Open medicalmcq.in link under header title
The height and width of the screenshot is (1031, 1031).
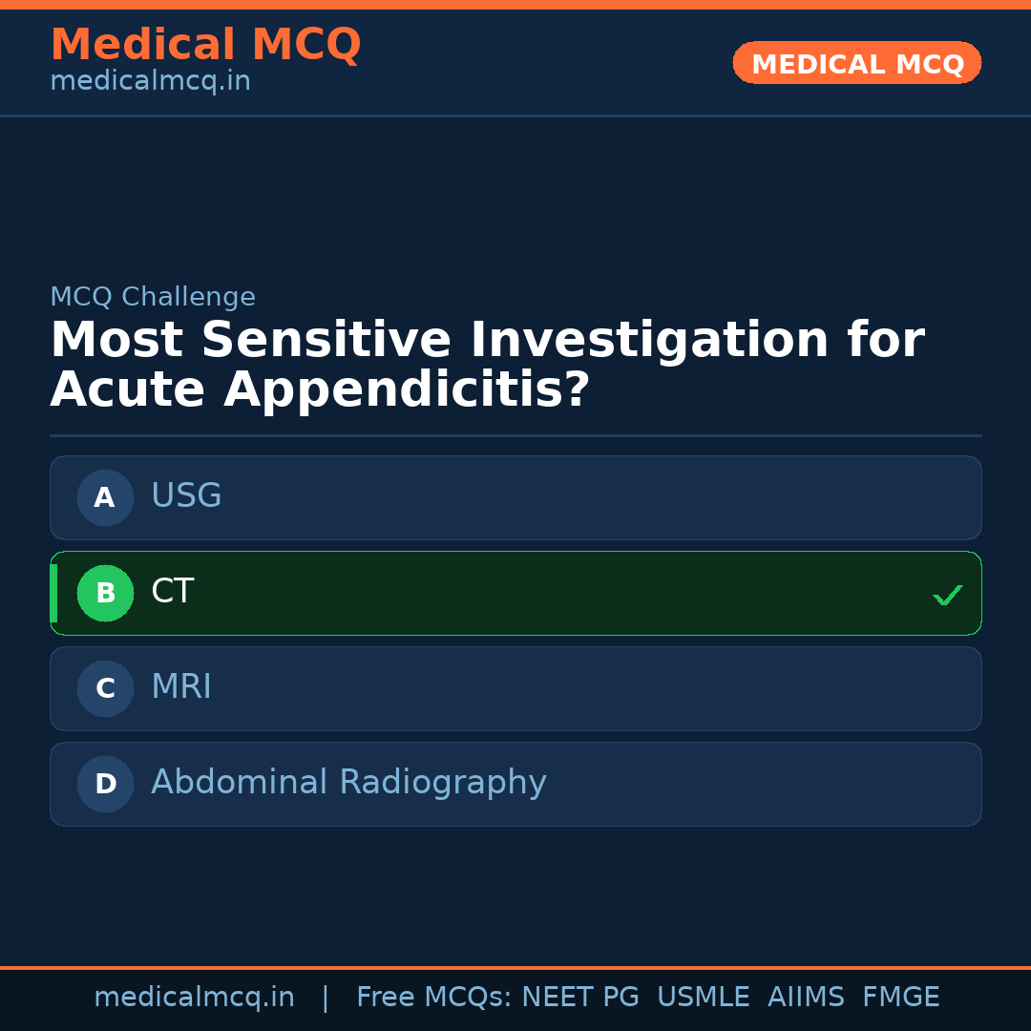(x=150, y=82)
